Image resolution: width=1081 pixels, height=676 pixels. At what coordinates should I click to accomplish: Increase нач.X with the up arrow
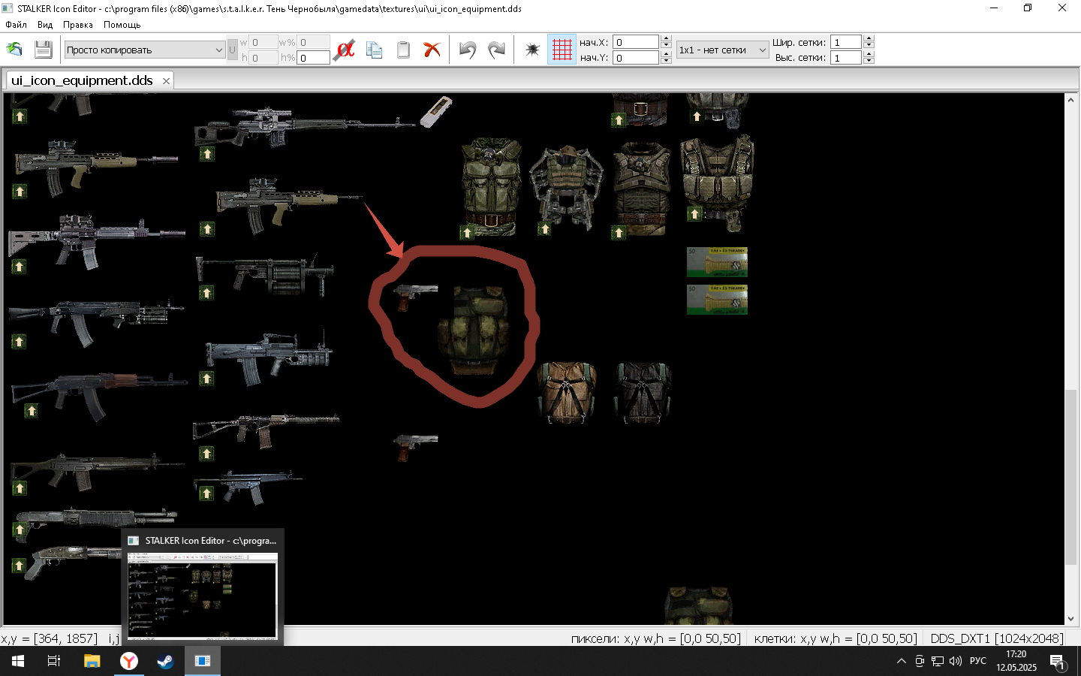[666, 38]
